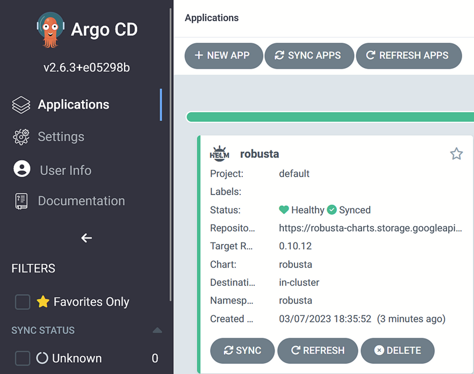Screen dimensions: 474x374
Task: Click the Sync Apps button
Action: (309, 56)
